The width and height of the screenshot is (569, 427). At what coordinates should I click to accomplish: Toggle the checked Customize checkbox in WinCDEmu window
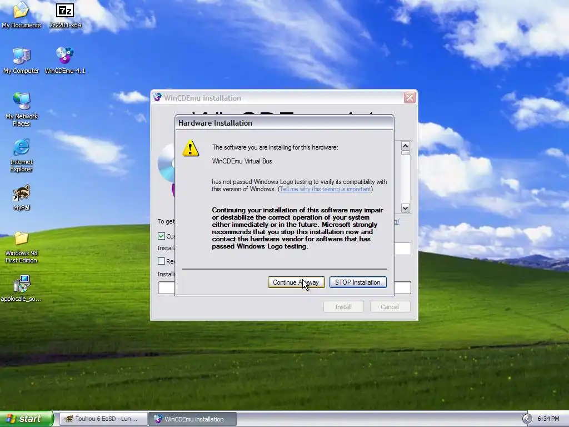click(162, 236)
